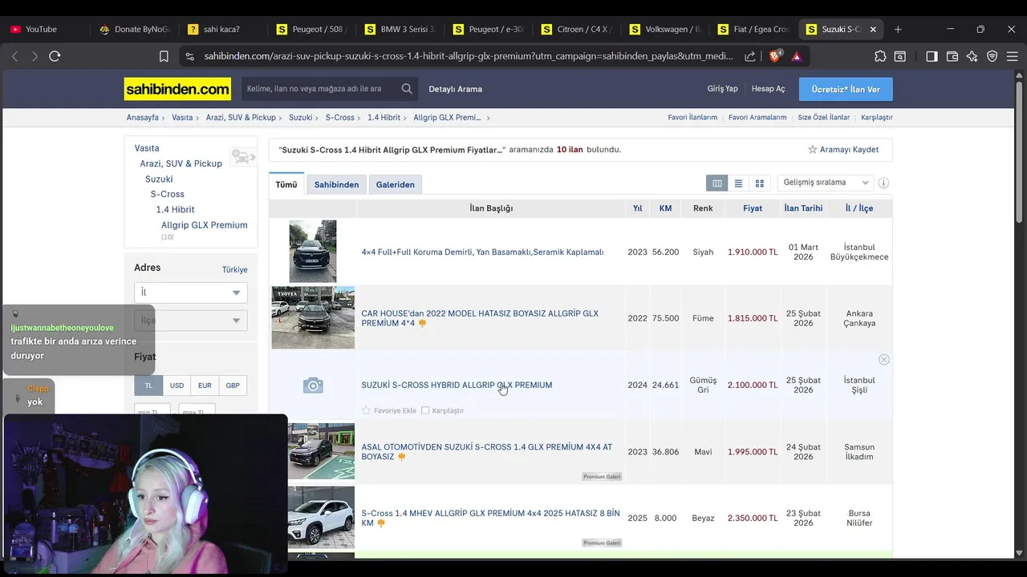Check the Karşılaştır checkbox on hovered listing
This screenshot has width=1027, height=577.
pyautogui.click(x=425, y=410)
